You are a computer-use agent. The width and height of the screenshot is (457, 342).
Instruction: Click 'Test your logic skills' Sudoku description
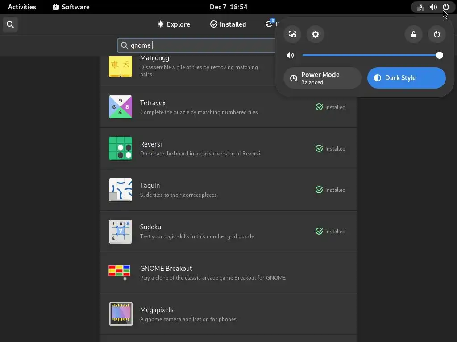[197, 236]
